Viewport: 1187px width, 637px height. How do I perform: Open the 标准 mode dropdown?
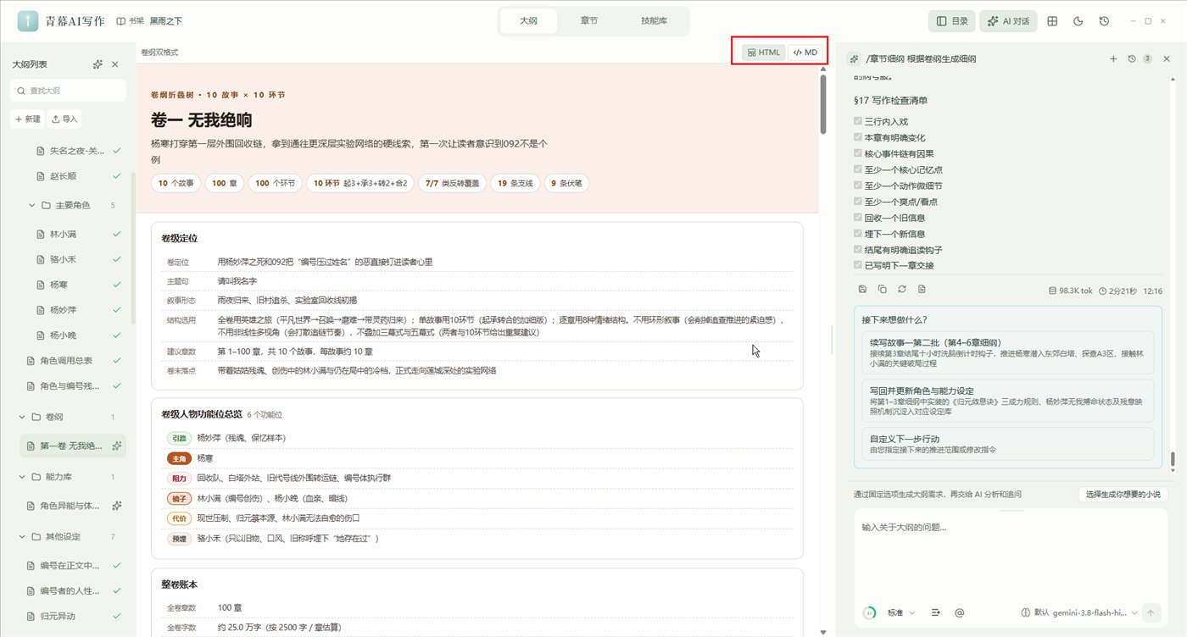click(x=901, y=612)
